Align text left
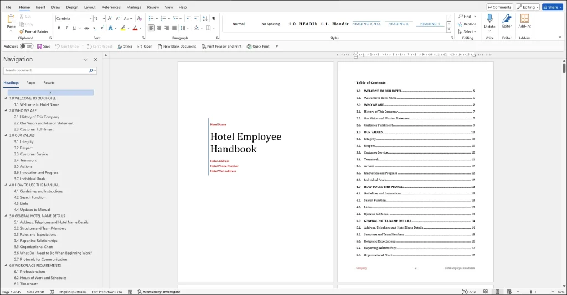Image resolution: width=567 pixels, height=295 pixels. coord(151,28)
